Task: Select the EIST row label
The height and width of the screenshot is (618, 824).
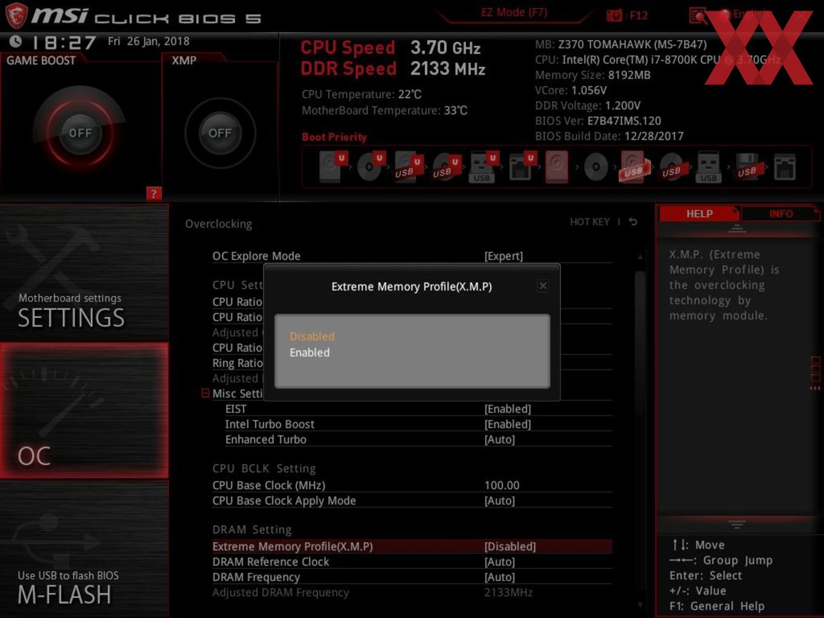Action: point(236,409)
